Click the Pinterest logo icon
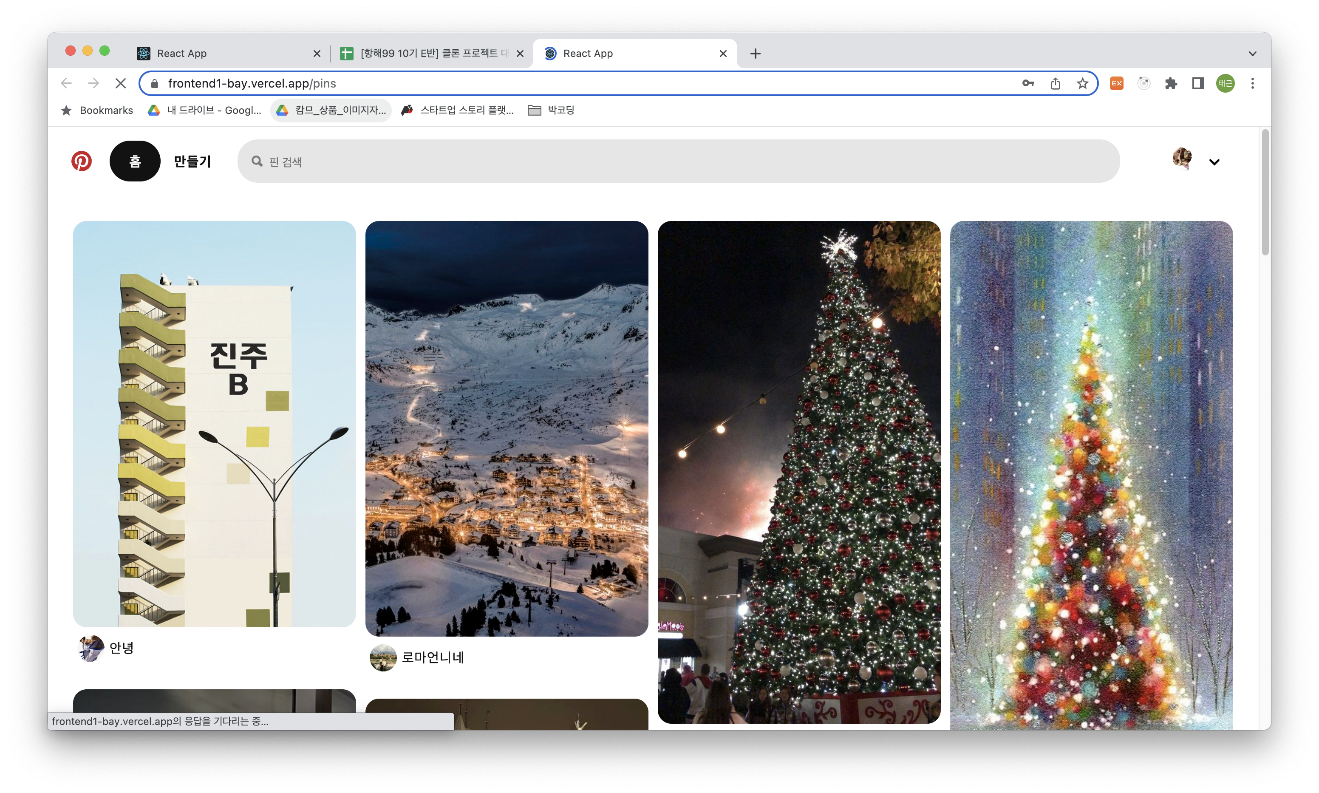Image resolution: width=1319 pixels, height=793 pixels. coord(81,161)
